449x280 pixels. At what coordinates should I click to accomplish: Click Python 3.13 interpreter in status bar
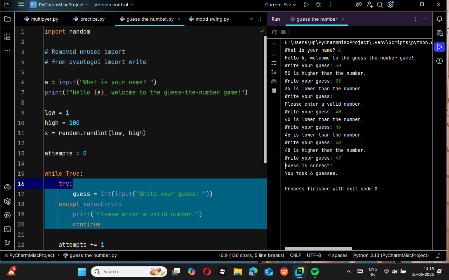(391, 255)
